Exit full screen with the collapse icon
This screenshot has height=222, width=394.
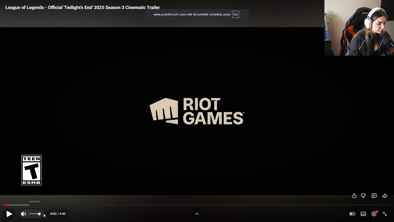(385, 214)
